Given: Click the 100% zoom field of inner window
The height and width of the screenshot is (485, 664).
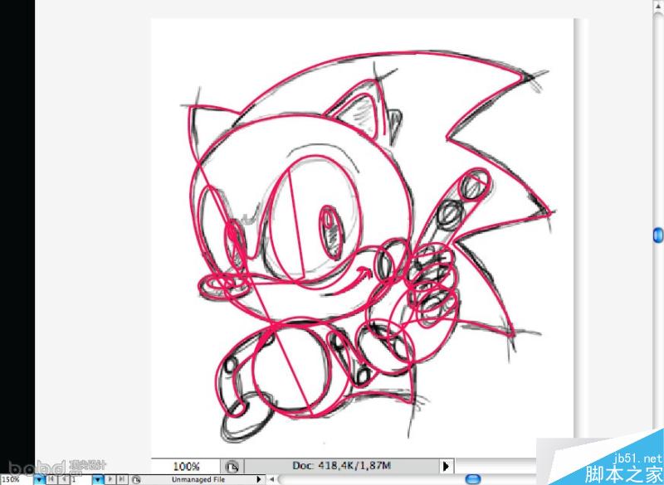Looking at the screenshot, I should click(185, 467).
